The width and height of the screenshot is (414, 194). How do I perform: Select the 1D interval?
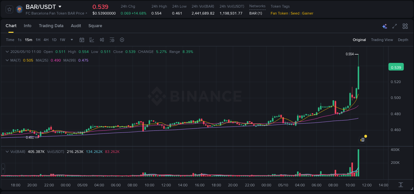click(x=54, y=40)
